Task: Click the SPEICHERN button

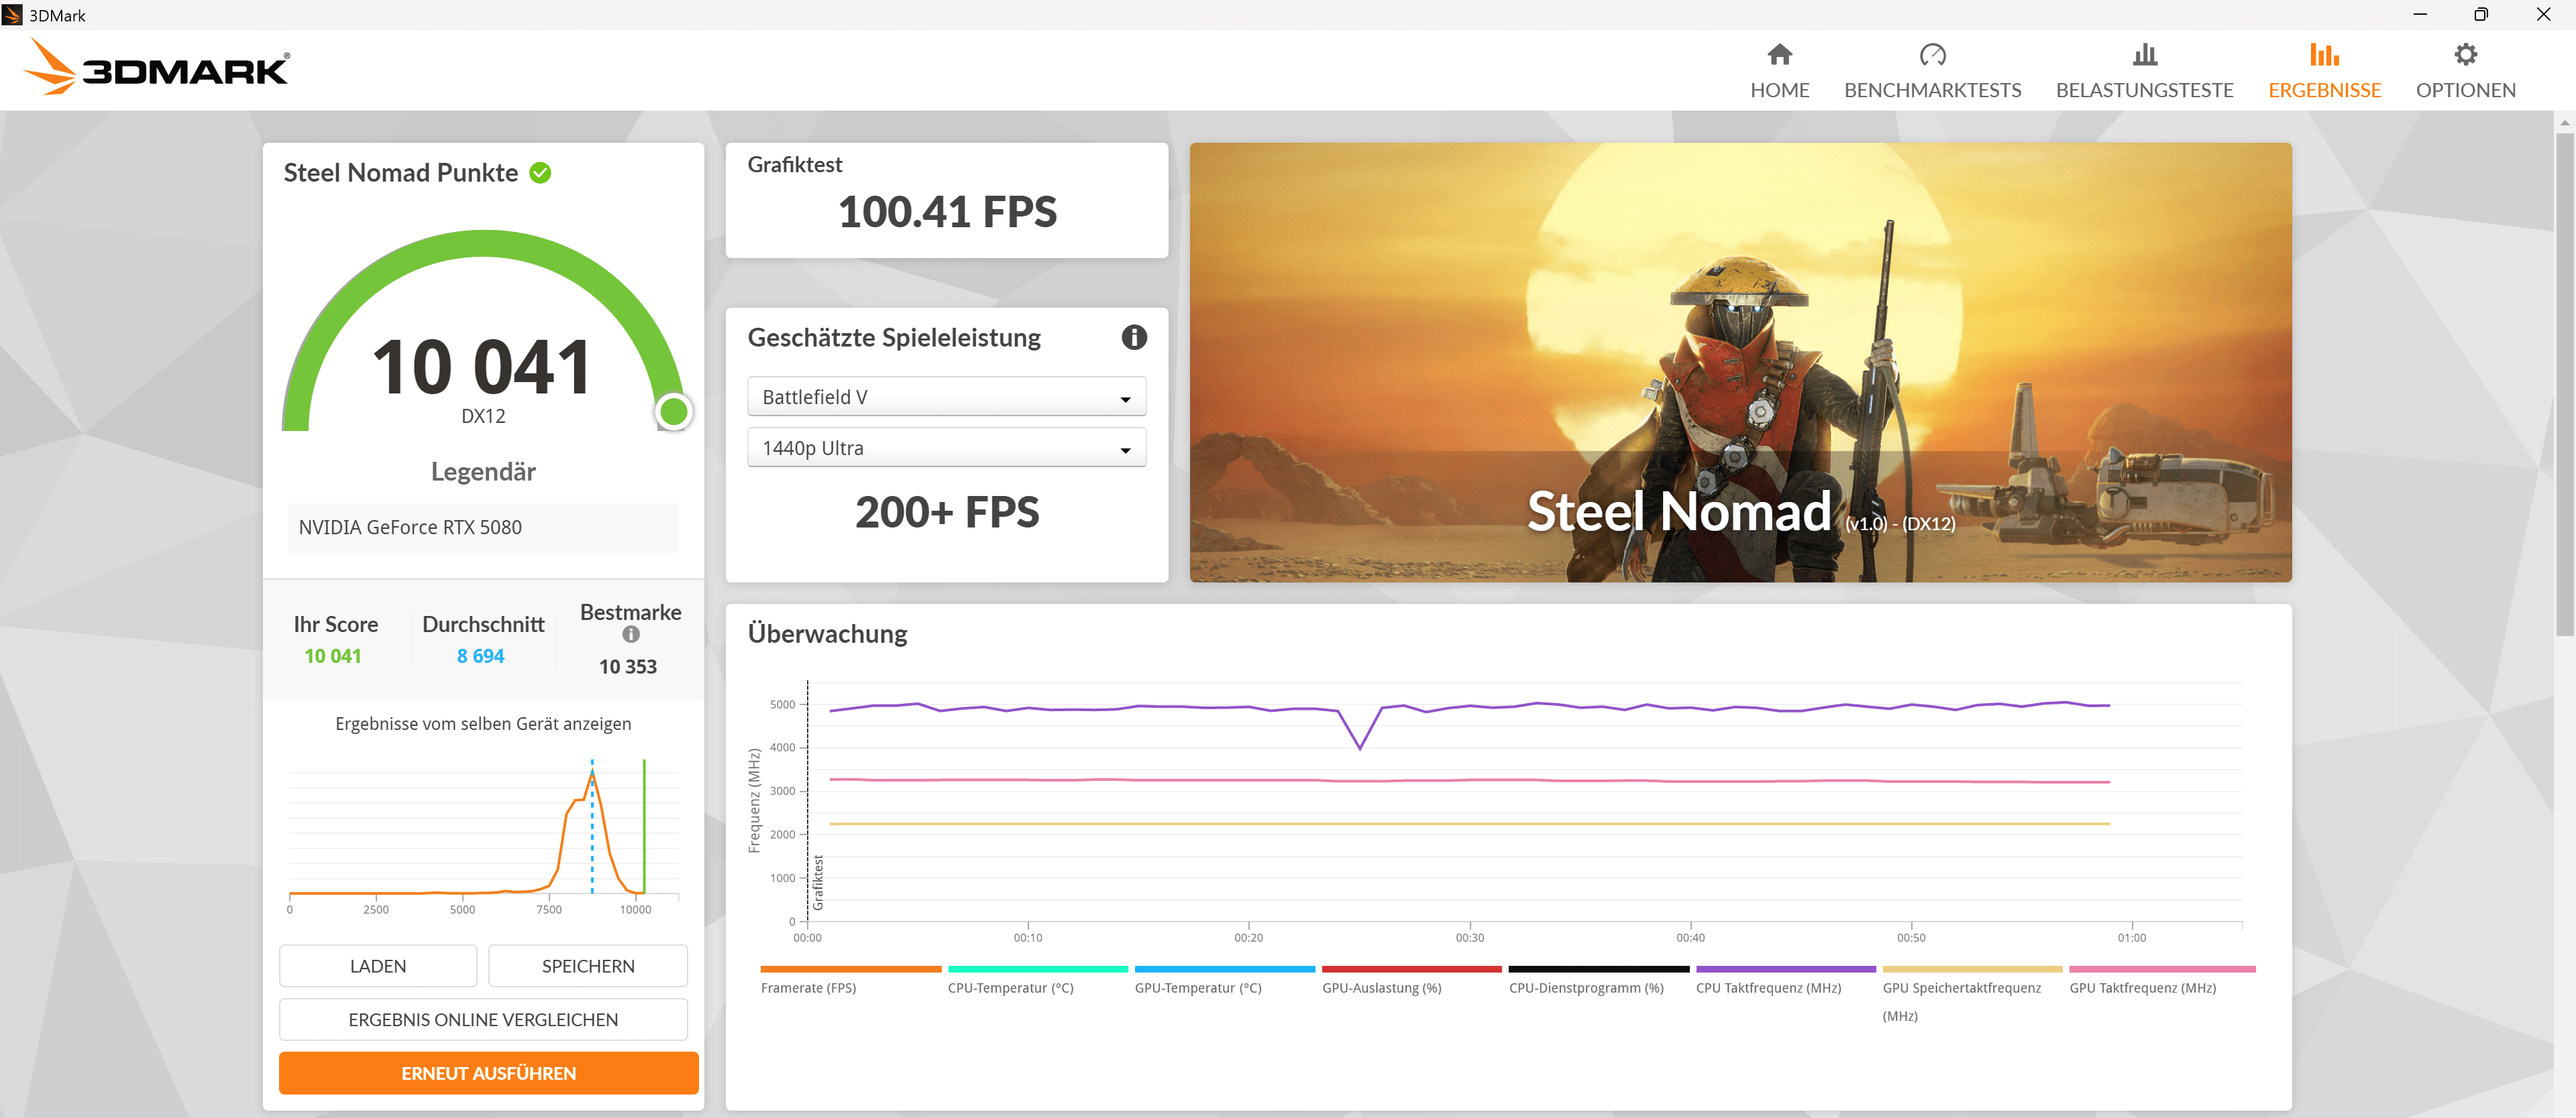Action: coord(588,966)
